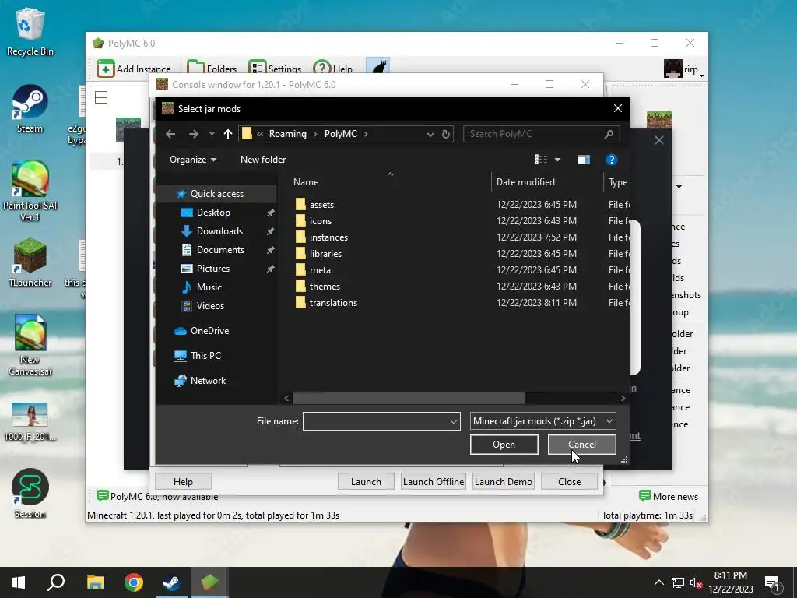Click Add Instance in PolyMC toolbar
The width and height of the screenshot is (797, 598).
(x=134, y=69)
